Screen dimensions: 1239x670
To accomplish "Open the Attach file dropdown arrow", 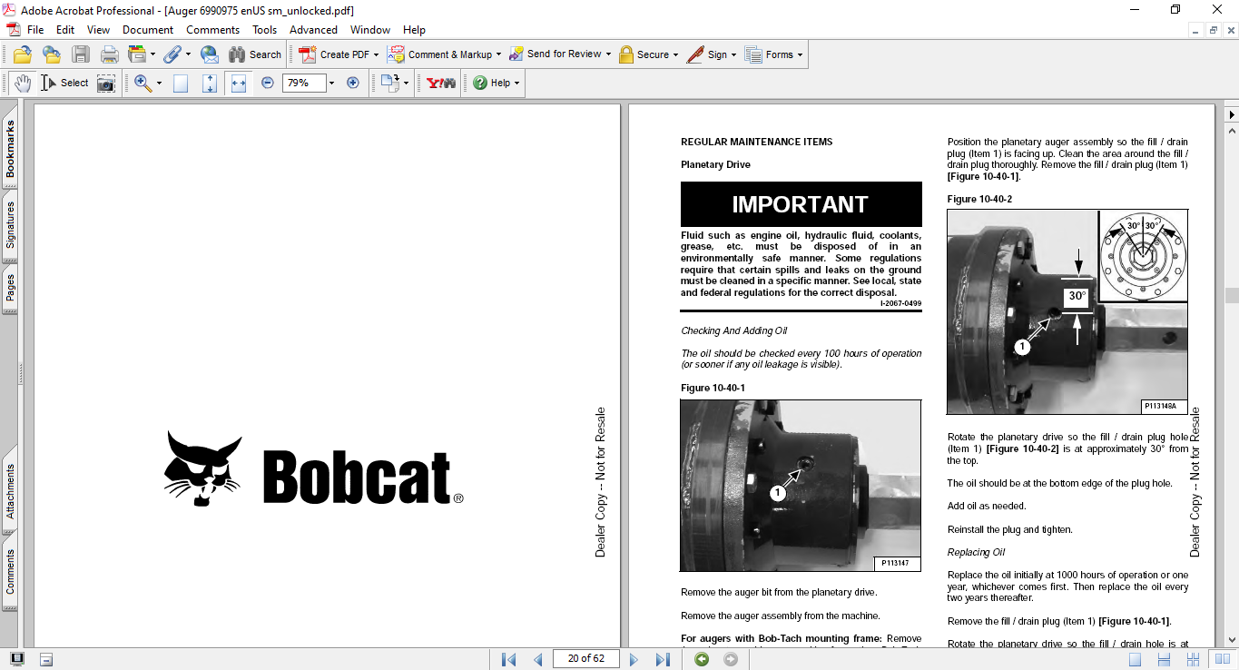I will (x=187, y=54).
